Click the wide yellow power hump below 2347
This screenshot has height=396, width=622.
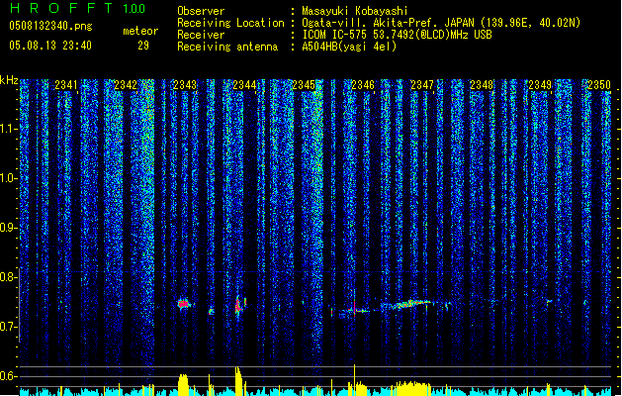[x=413, y=388]
